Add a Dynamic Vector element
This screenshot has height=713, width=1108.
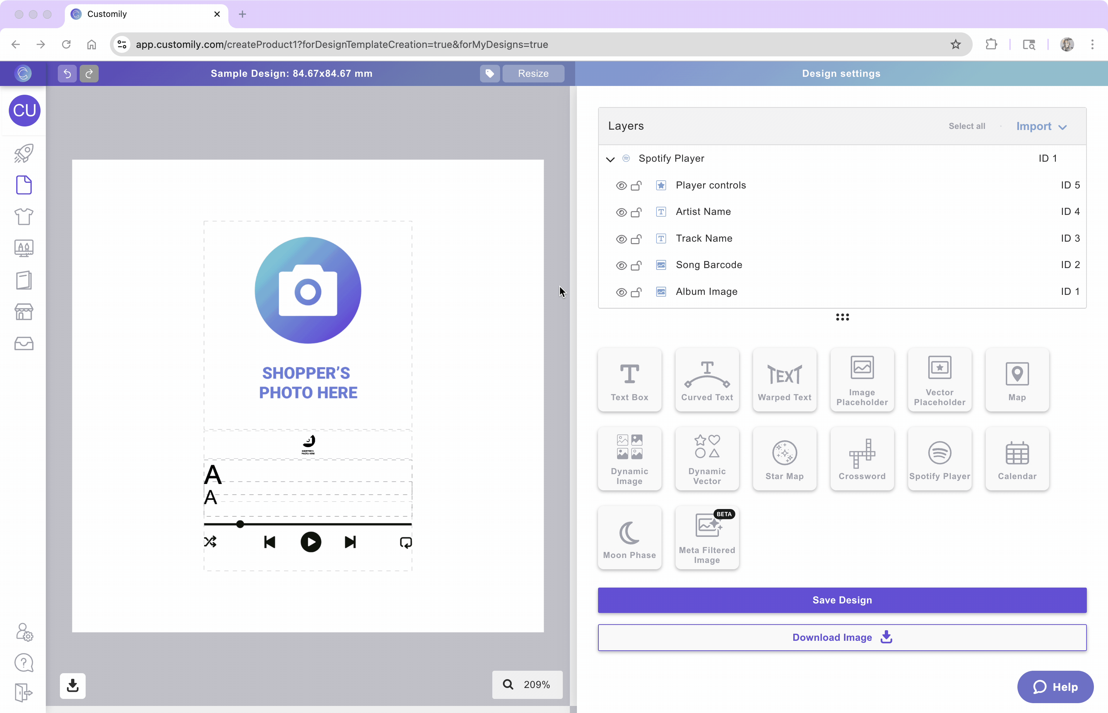click(706, 458)
